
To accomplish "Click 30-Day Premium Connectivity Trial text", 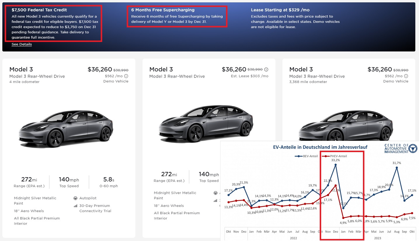I will pos(95,208).
